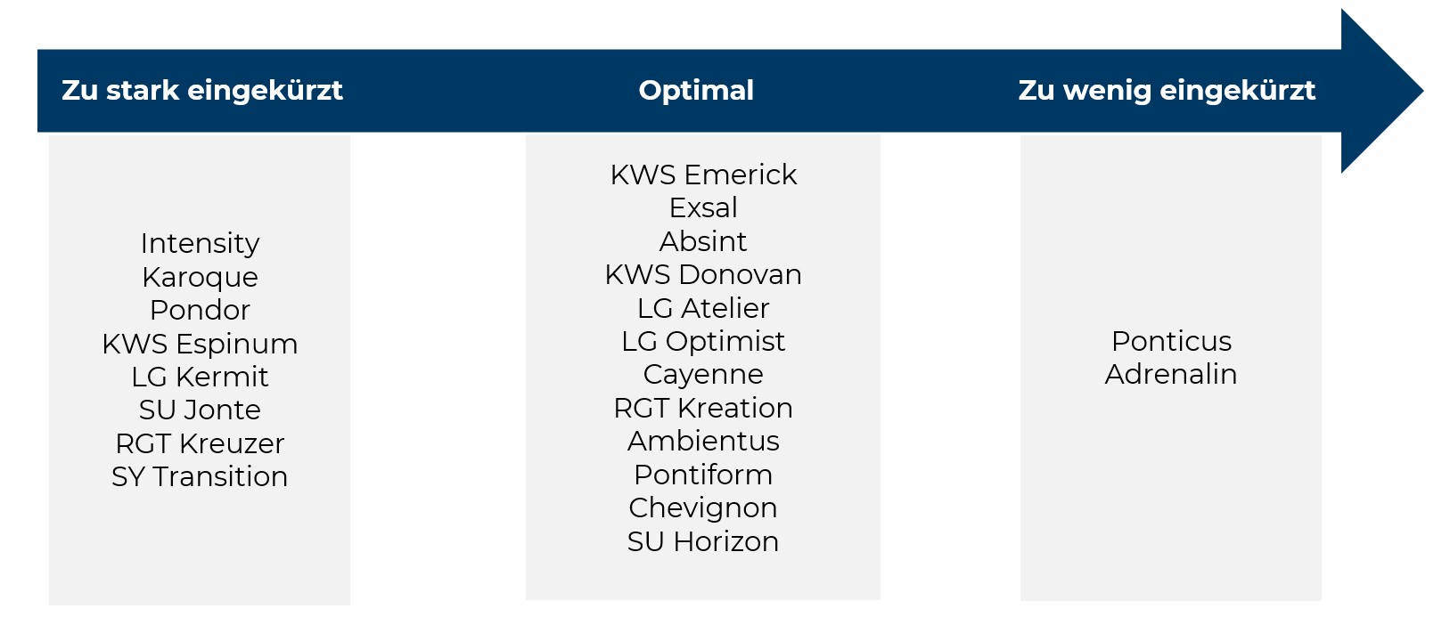Image resolution: width=1450 pixels, height=617 pixels.
Task: Click the 'Zu stark eingekürzt' header label
Action: 201,91
